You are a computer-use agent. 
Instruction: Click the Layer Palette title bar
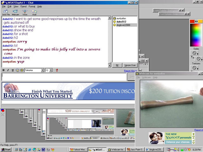pyautogui.click(x=166, y=10)
